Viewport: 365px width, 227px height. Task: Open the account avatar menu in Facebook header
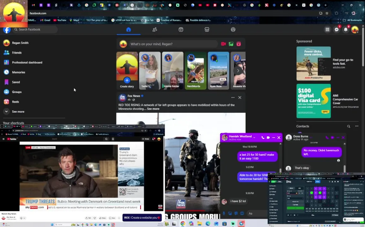click(x=355, y=30)
